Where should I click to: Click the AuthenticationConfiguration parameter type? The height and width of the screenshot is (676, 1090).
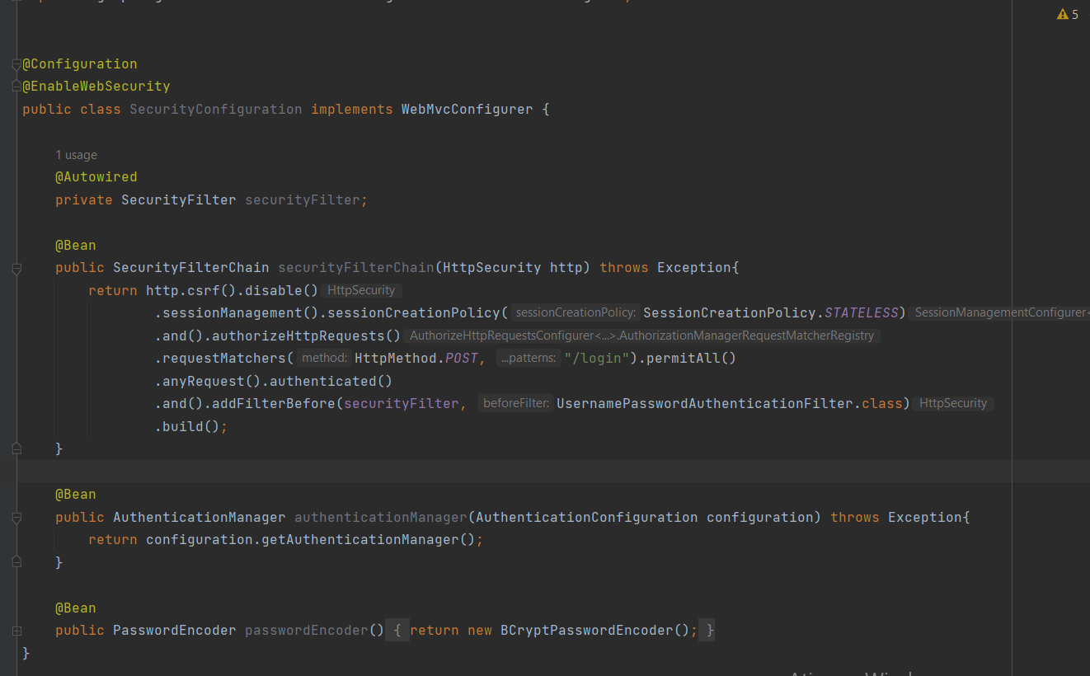point(587,518)
